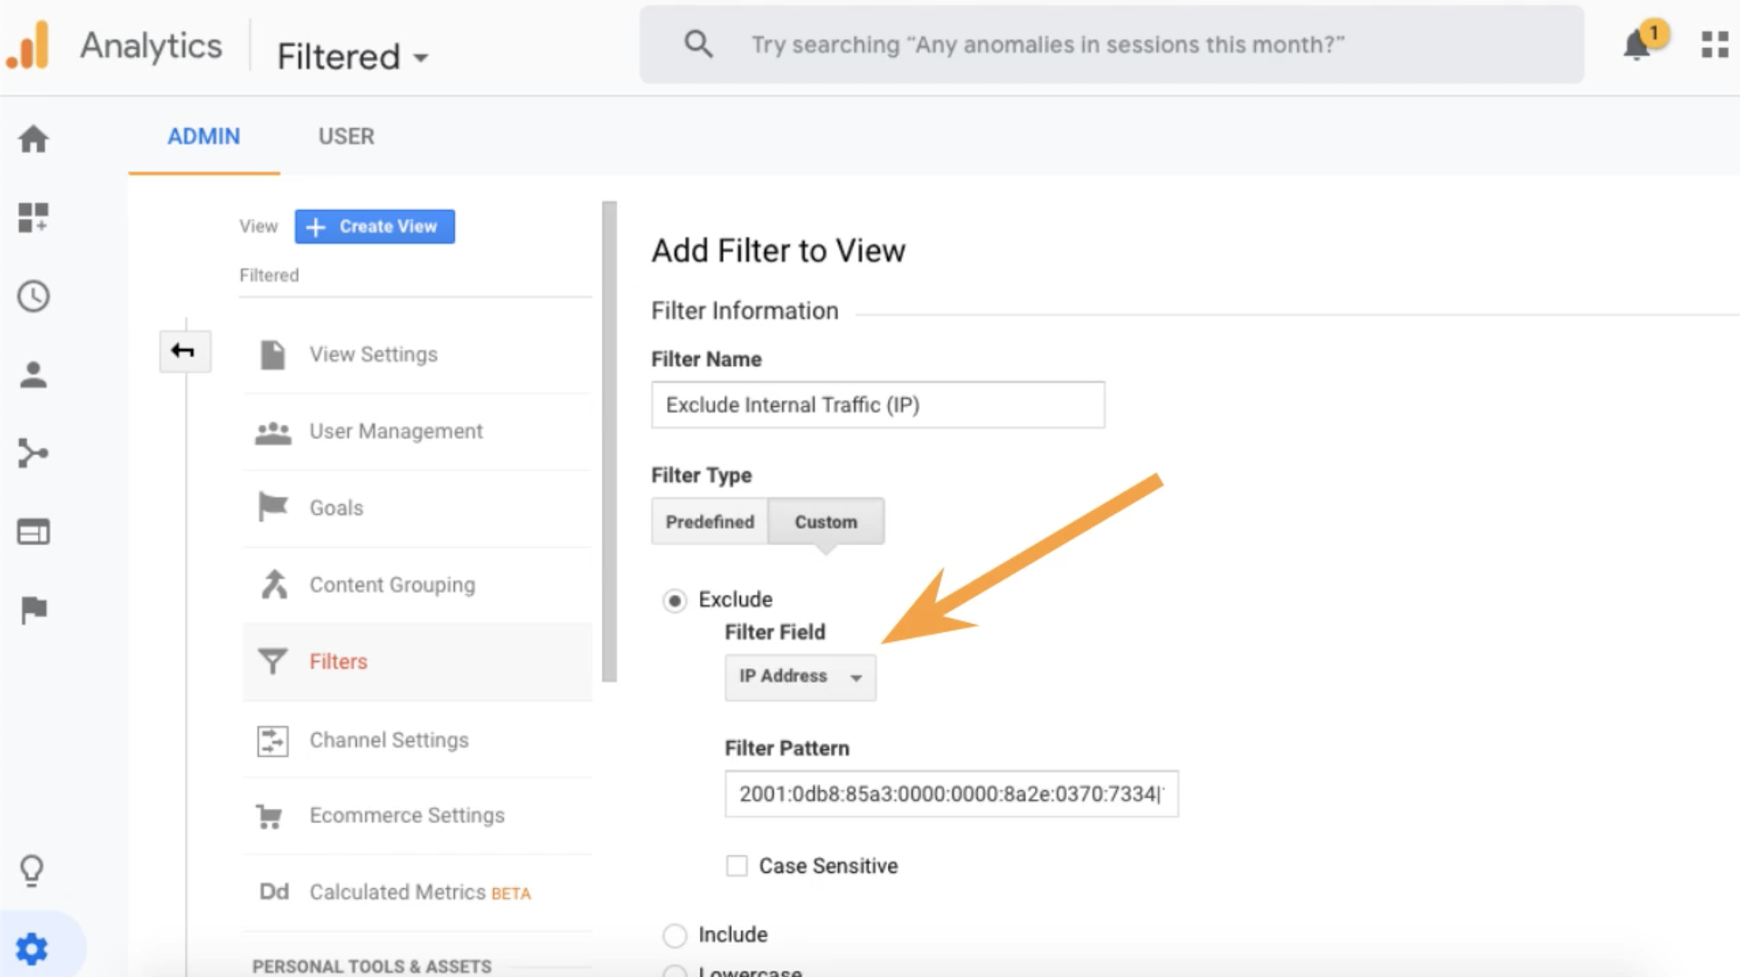Expand the IP Address filter field dropdown
1740x977 pixels.
tap(799, 677)
